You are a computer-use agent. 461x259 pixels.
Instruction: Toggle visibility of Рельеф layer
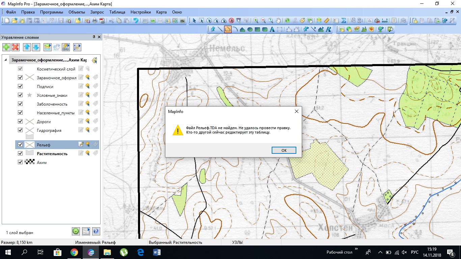pyautogui.click(x=20, y=145)
